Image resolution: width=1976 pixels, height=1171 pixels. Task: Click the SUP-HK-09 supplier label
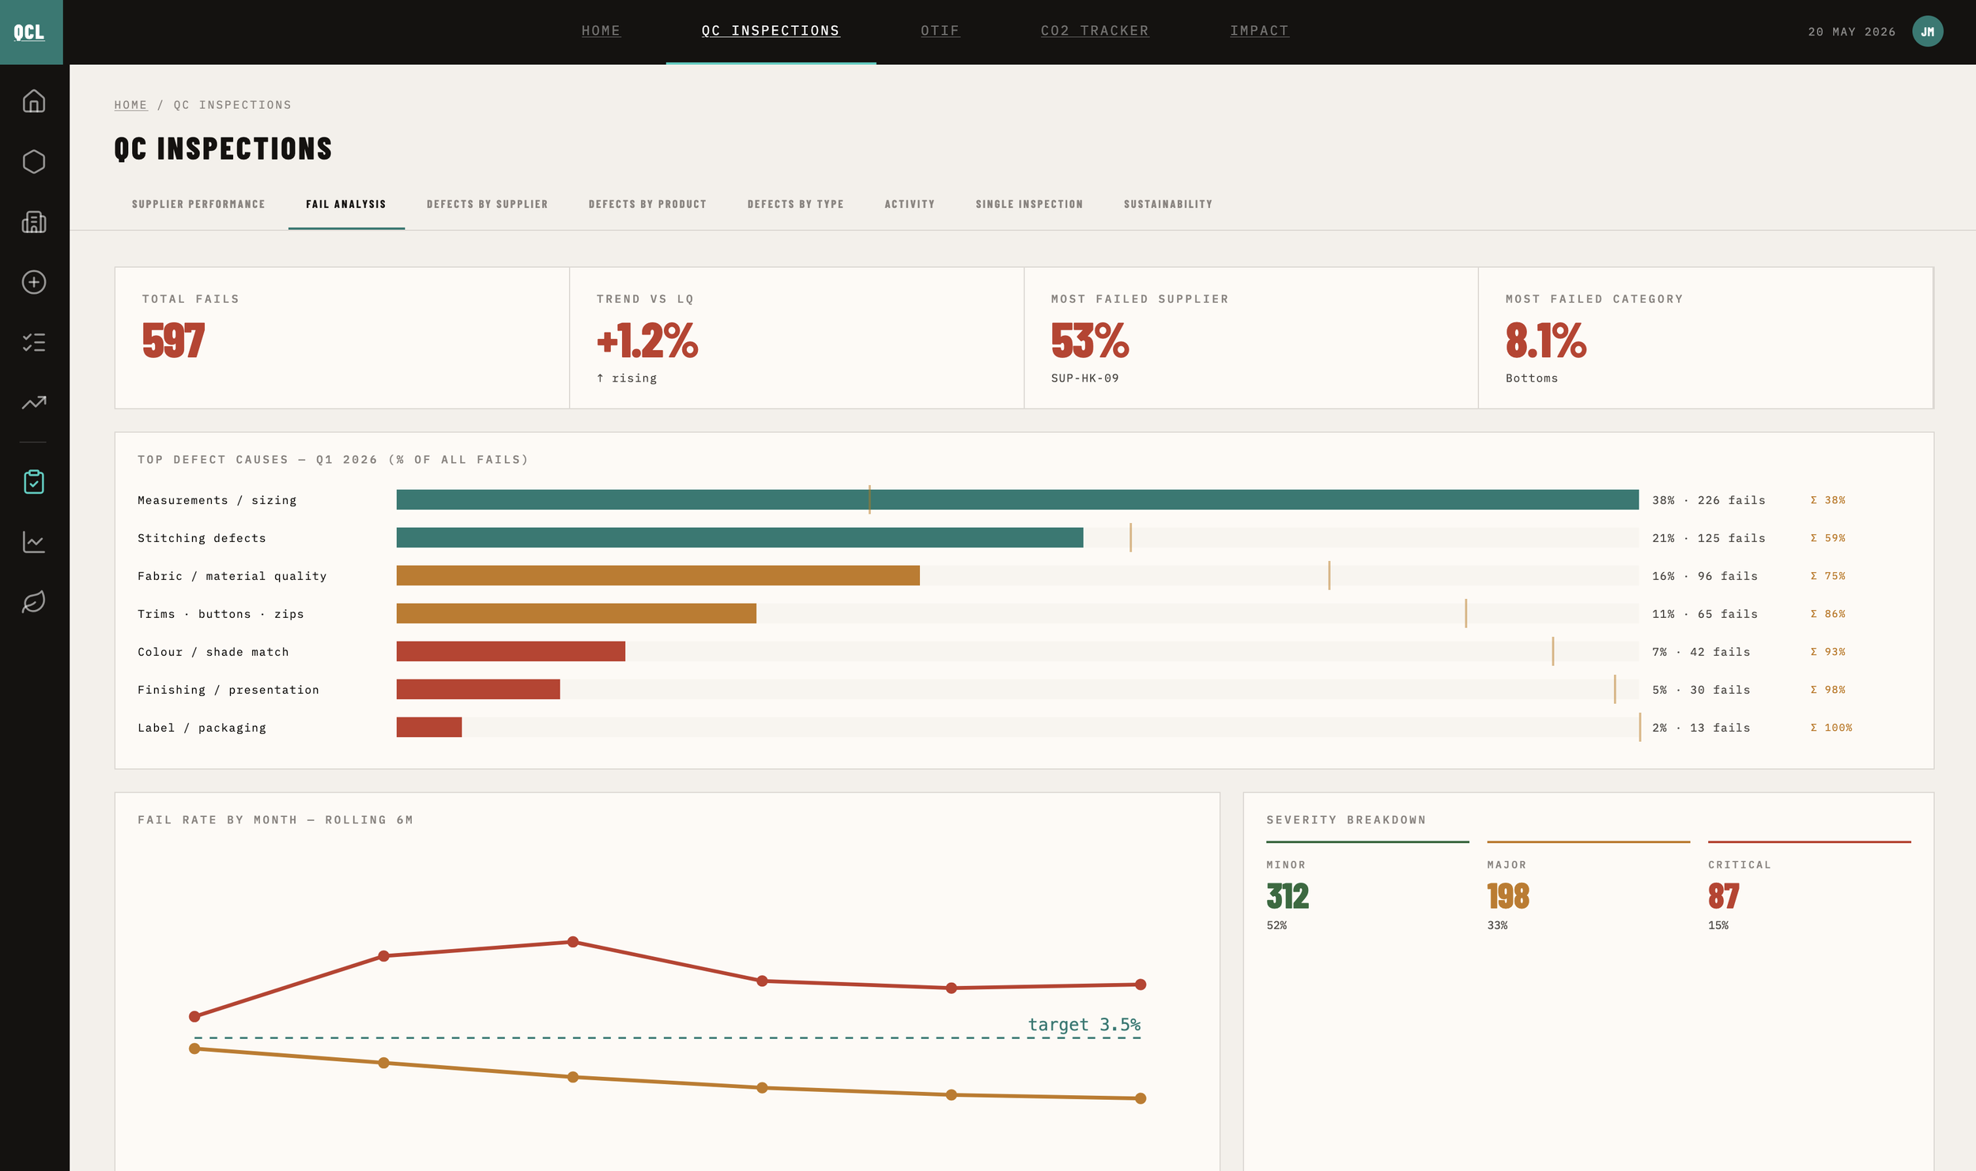pos(1084,378)
